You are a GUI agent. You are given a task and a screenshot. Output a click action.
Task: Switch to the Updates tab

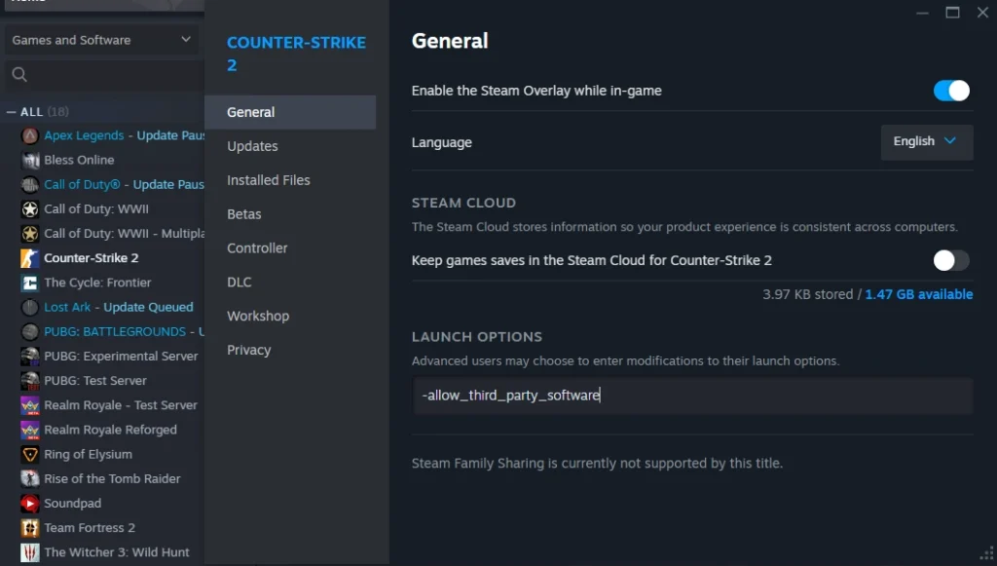pos(253,146)
